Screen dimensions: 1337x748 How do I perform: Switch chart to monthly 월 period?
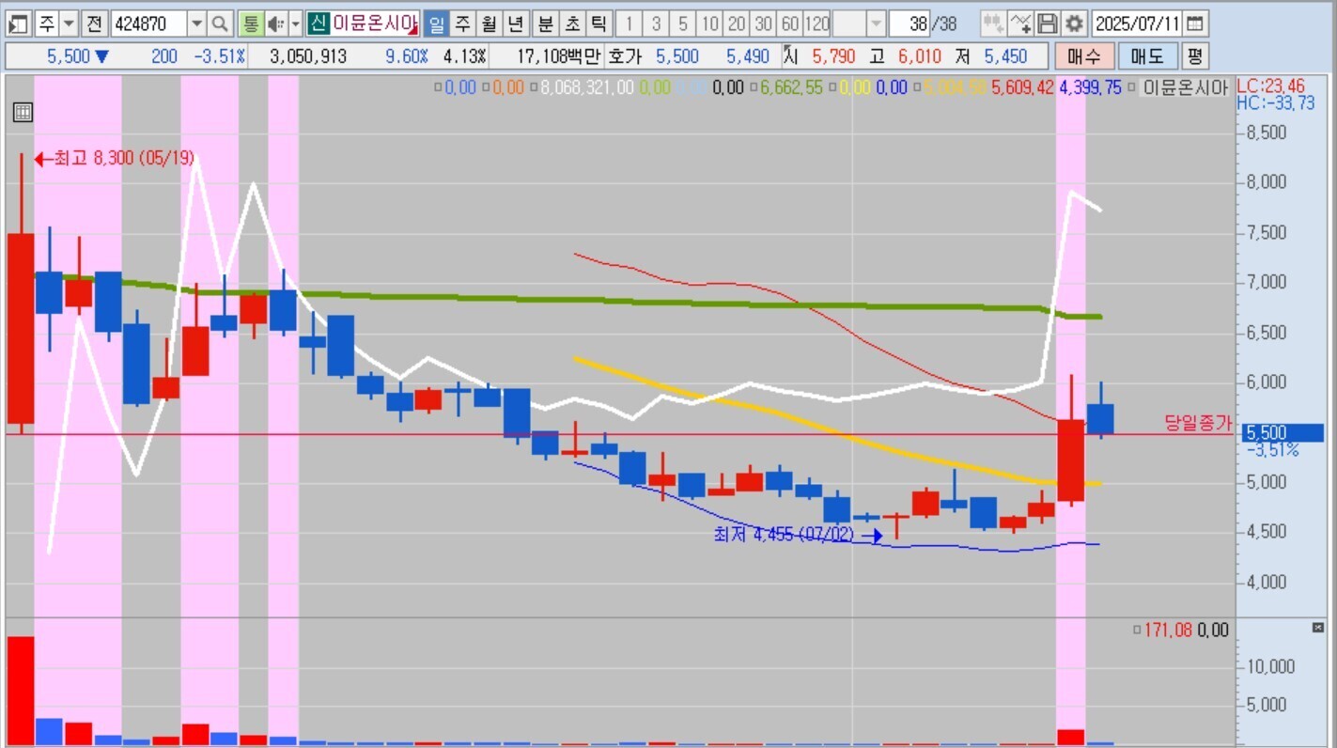(489, 23)
